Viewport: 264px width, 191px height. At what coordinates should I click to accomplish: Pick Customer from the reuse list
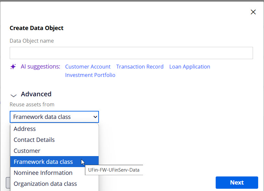[x=27, y=151]
